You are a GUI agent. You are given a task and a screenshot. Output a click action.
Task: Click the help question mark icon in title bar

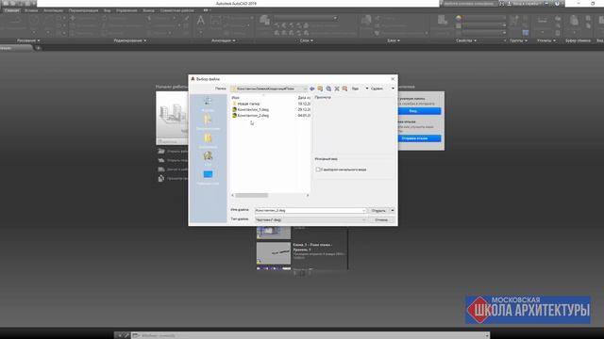pyautogui.click(x=557, y=4)
